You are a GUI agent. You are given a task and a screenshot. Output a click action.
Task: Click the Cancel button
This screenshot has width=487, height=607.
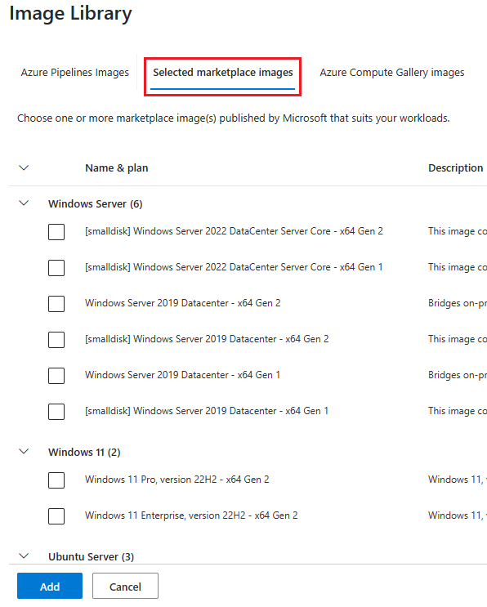click(x=125, y=586)
